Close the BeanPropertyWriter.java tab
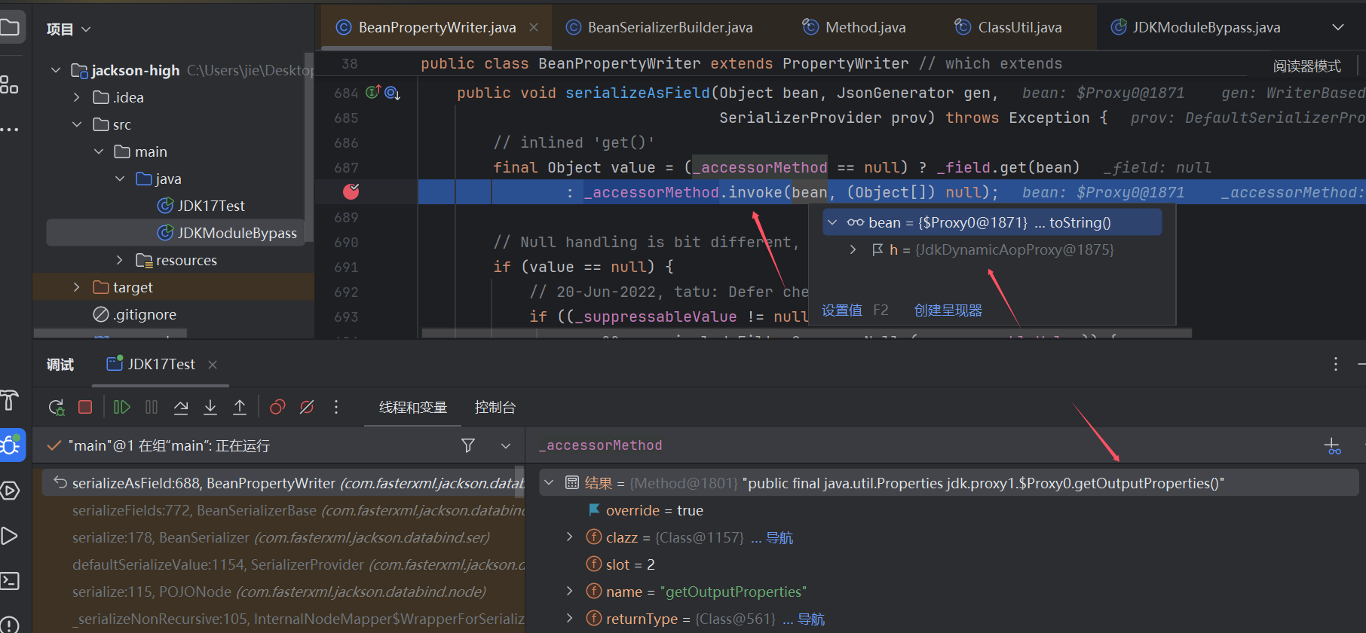 coord(534,27)
